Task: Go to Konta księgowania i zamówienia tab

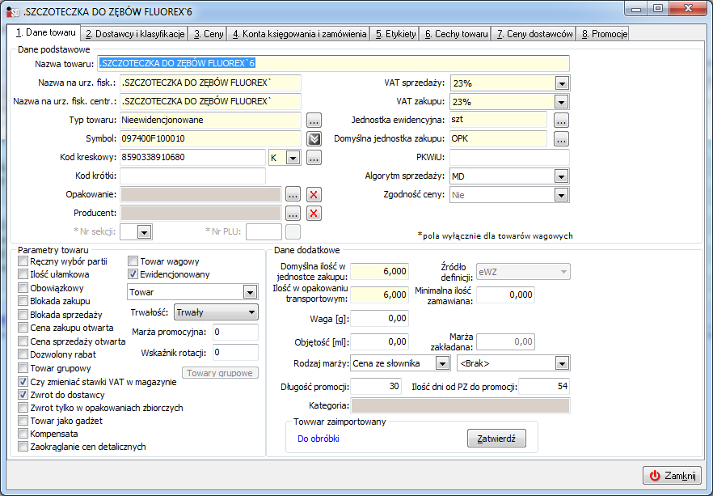Action: point(299,34)
